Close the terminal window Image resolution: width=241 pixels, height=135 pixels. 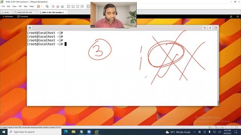(x=216, y=28)
